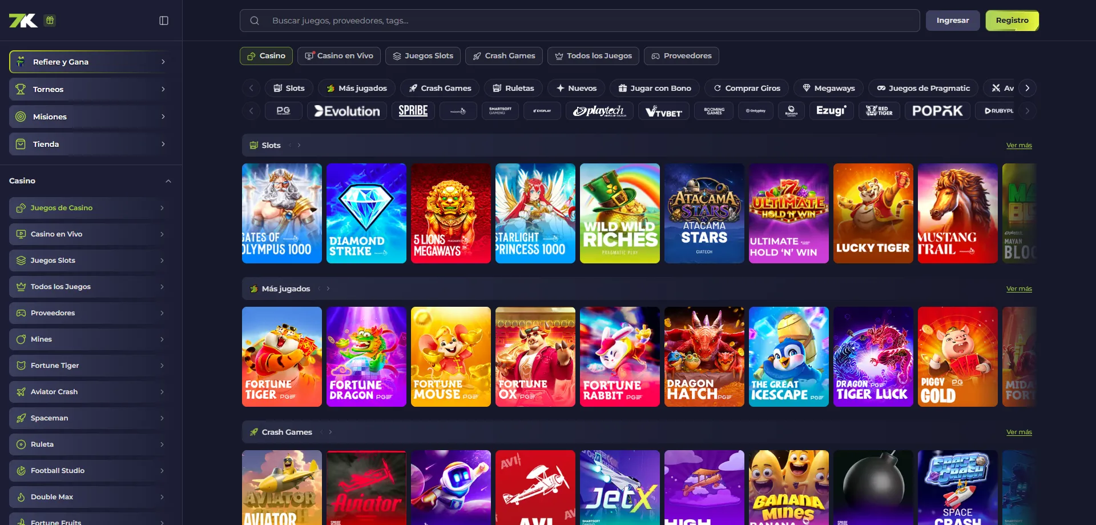The image size is (1096, 525).
Task: Open Ver más link for Crash Games
Action: tap(1019, 432)
